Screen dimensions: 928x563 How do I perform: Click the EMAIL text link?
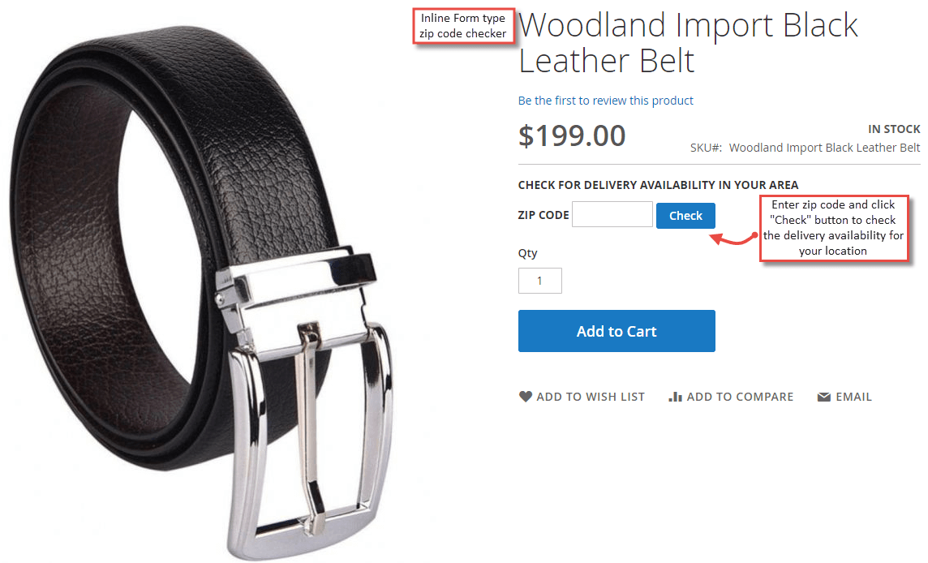pyautogui.click(x=853, y=397)
